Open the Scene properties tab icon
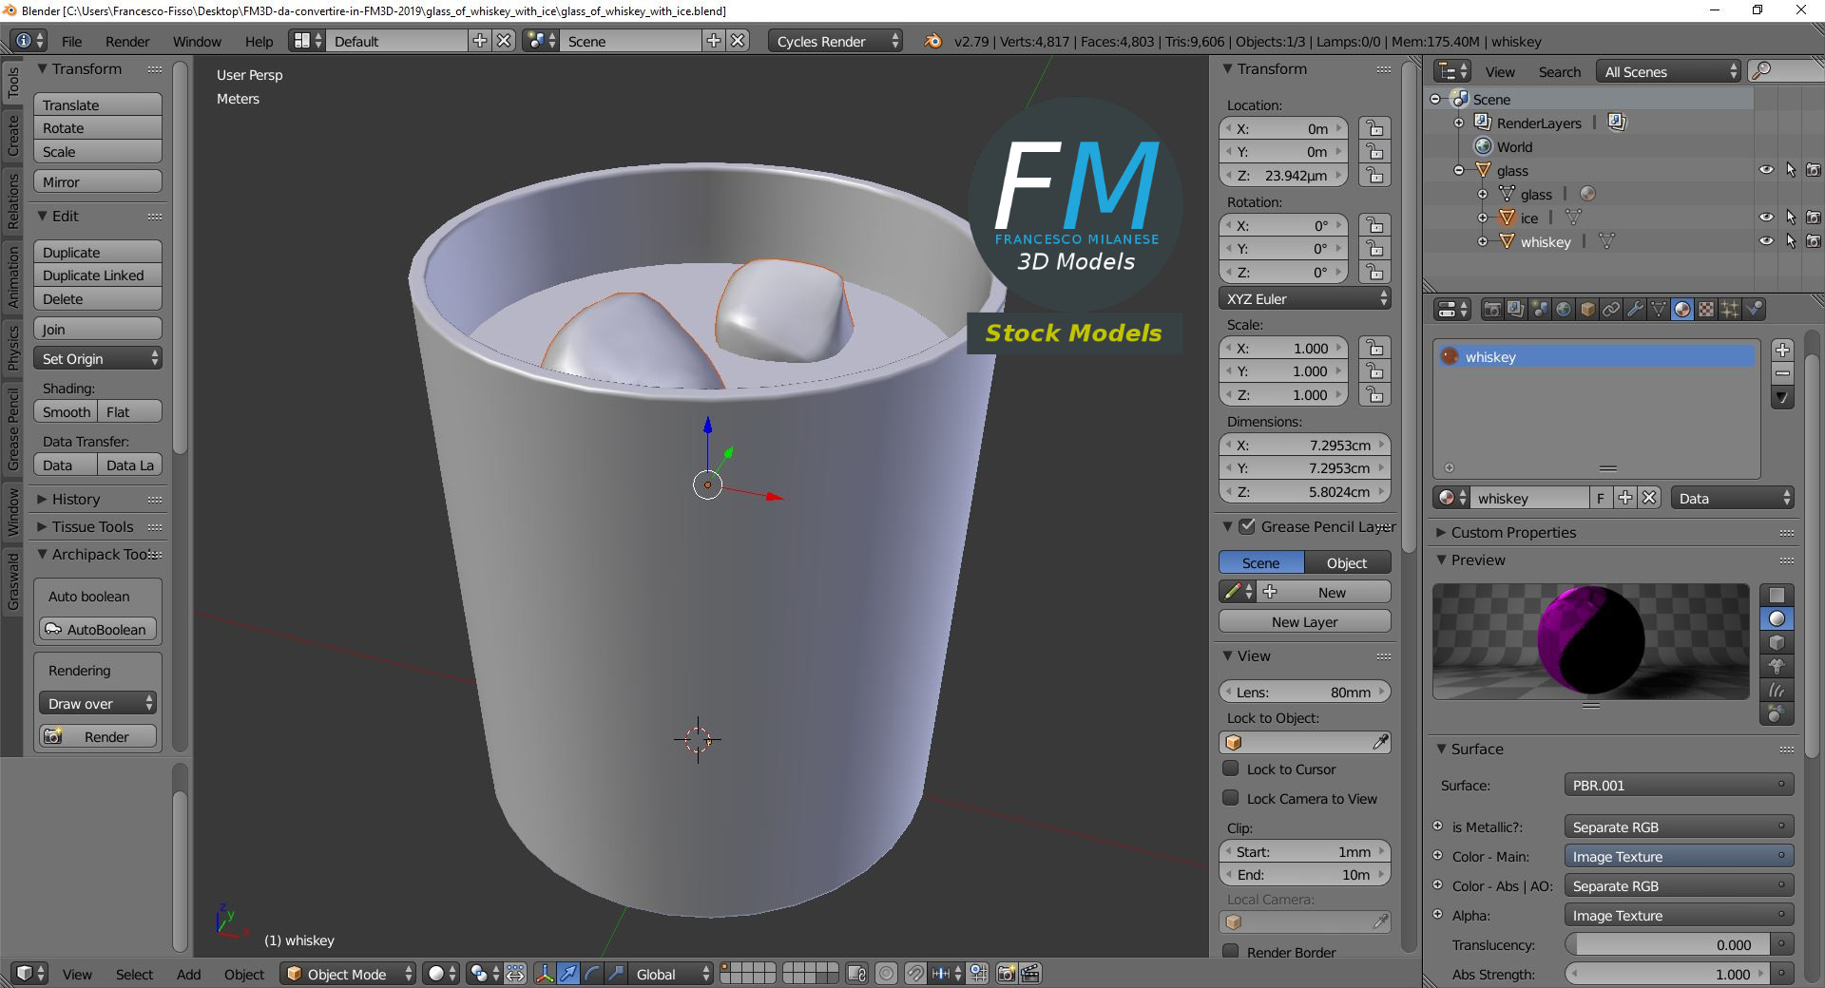 (x=1540, y=310)
